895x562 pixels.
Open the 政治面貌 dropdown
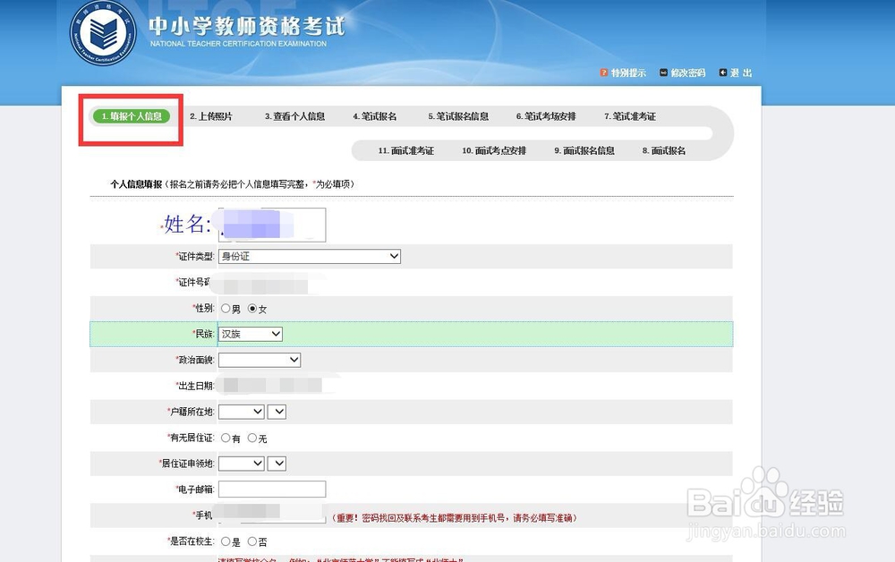(x=260, y=360)
